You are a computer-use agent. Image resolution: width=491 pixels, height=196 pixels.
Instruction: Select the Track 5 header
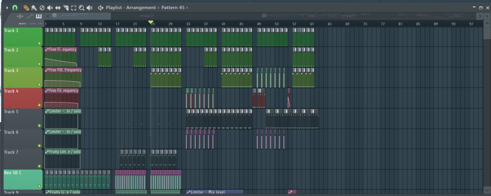(23, 118)
